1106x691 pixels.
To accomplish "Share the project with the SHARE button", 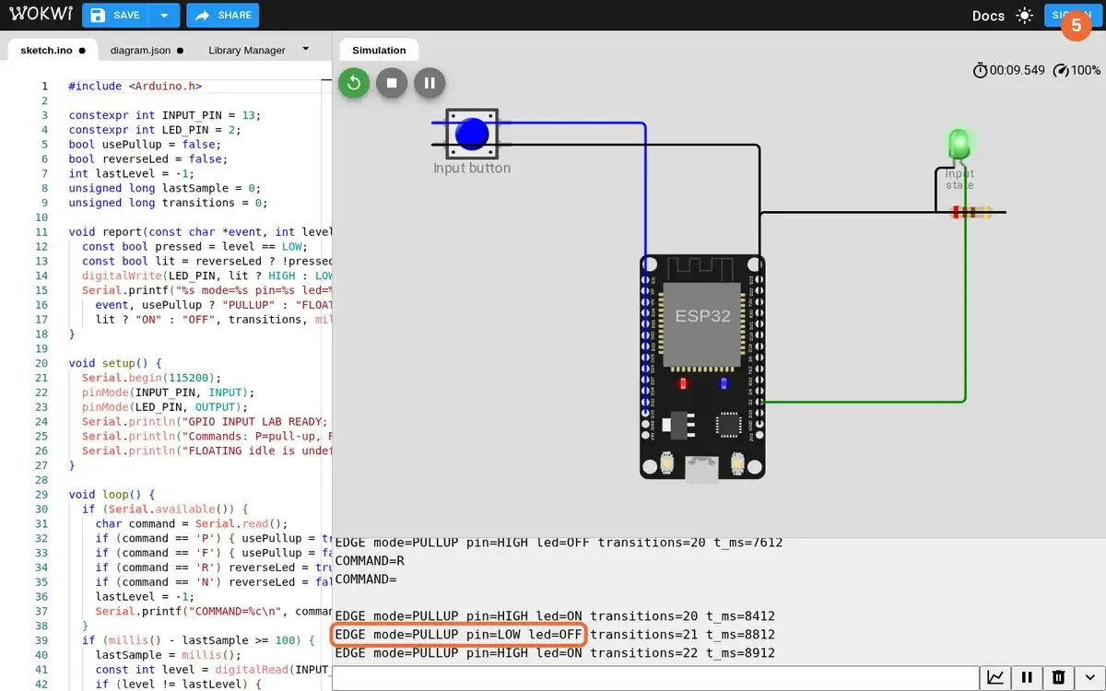I will tap(222, 15).
